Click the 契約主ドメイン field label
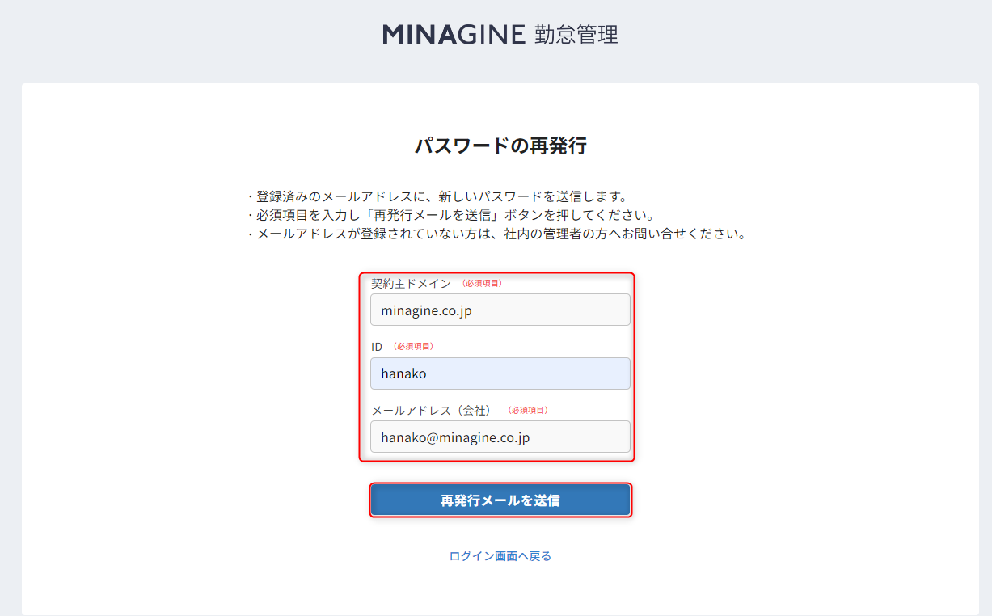 [x=411, y=283]
